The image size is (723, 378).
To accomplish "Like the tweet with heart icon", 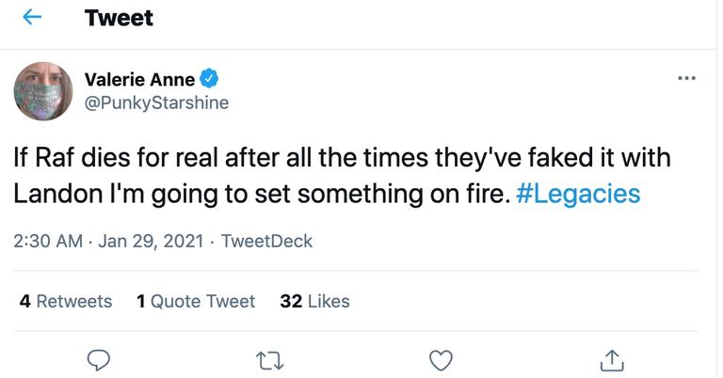I will coord(440,359).
